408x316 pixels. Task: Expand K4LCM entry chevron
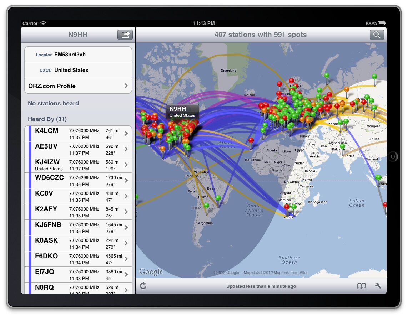126,134
